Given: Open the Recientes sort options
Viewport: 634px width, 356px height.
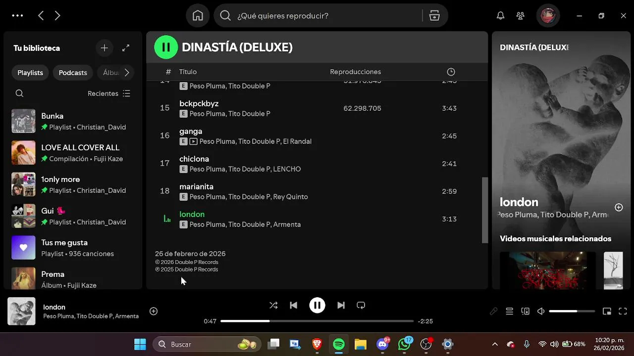Looking at the screenshot, I should click(109, 93).
